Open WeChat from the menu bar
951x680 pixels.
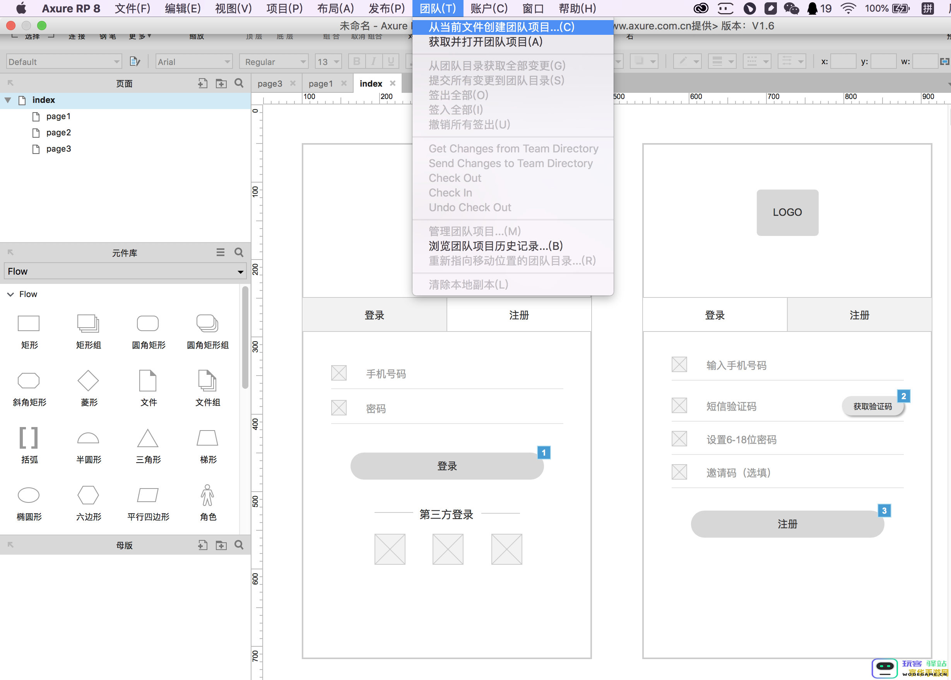791,9
